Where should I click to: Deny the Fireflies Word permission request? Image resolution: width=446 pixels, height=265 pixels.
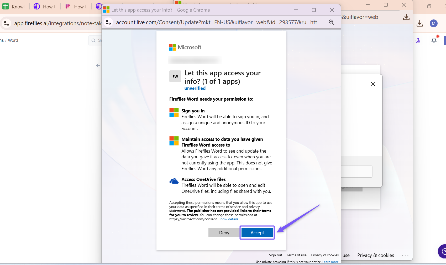[224, 233]
